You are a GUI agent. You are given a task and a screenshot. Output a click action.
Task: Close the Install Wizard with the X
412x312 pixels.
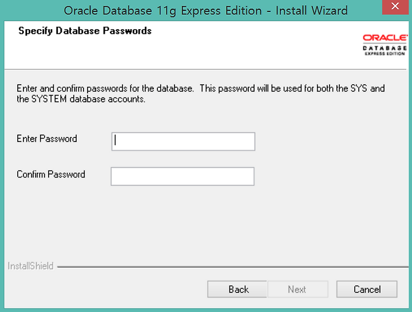[395, 6]
